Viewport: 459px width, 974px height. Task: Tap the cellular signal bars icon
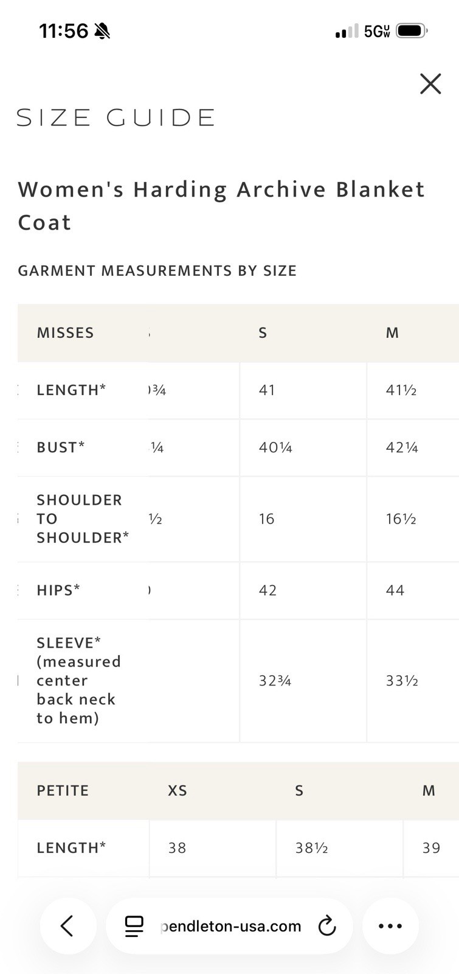(x=347, y=31)
